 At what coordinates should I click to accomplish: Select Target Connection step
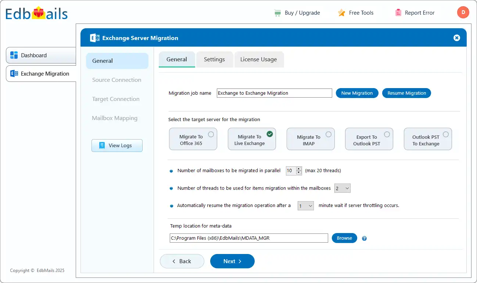pyautogui.click(x=116, y=99)
